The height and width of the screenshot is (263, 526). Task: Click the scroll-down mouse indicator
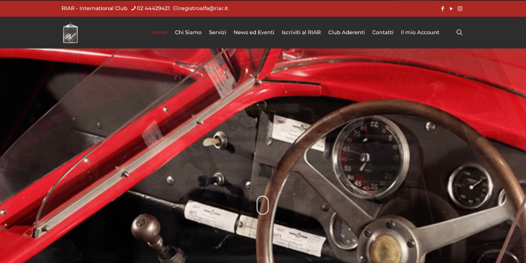[x=263, y=205]
